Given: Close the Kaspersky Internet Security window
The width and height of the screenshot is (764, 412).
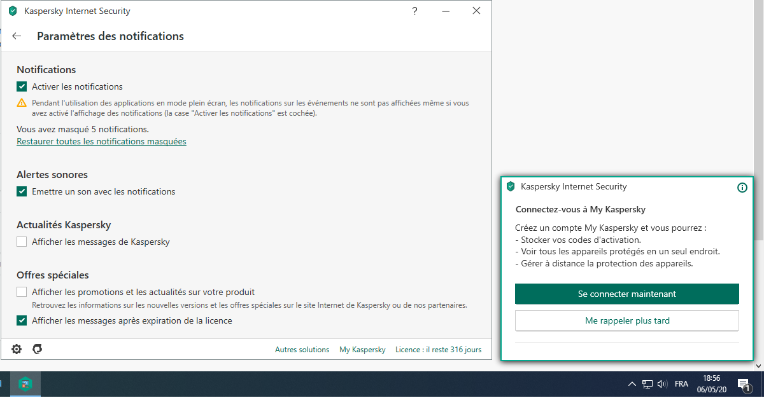Looking at the screenshot, I should click(x=476, y=11).
